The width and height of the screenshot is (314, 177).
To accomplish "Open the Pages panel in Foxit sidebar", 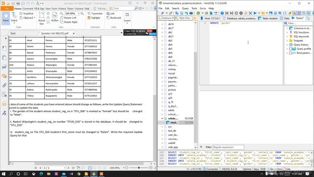I will 4,58.
